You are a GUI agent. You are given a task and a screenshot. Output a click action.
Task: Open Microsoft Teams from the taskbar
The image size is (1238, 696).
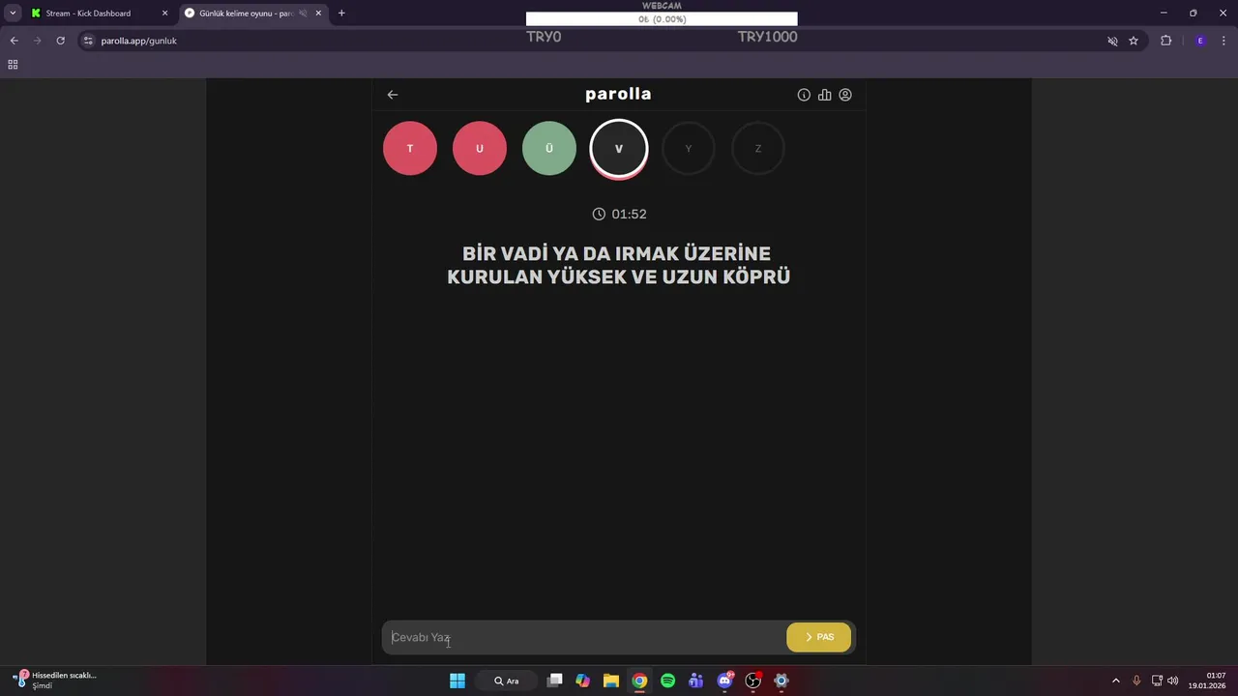[x=696, y=681]
